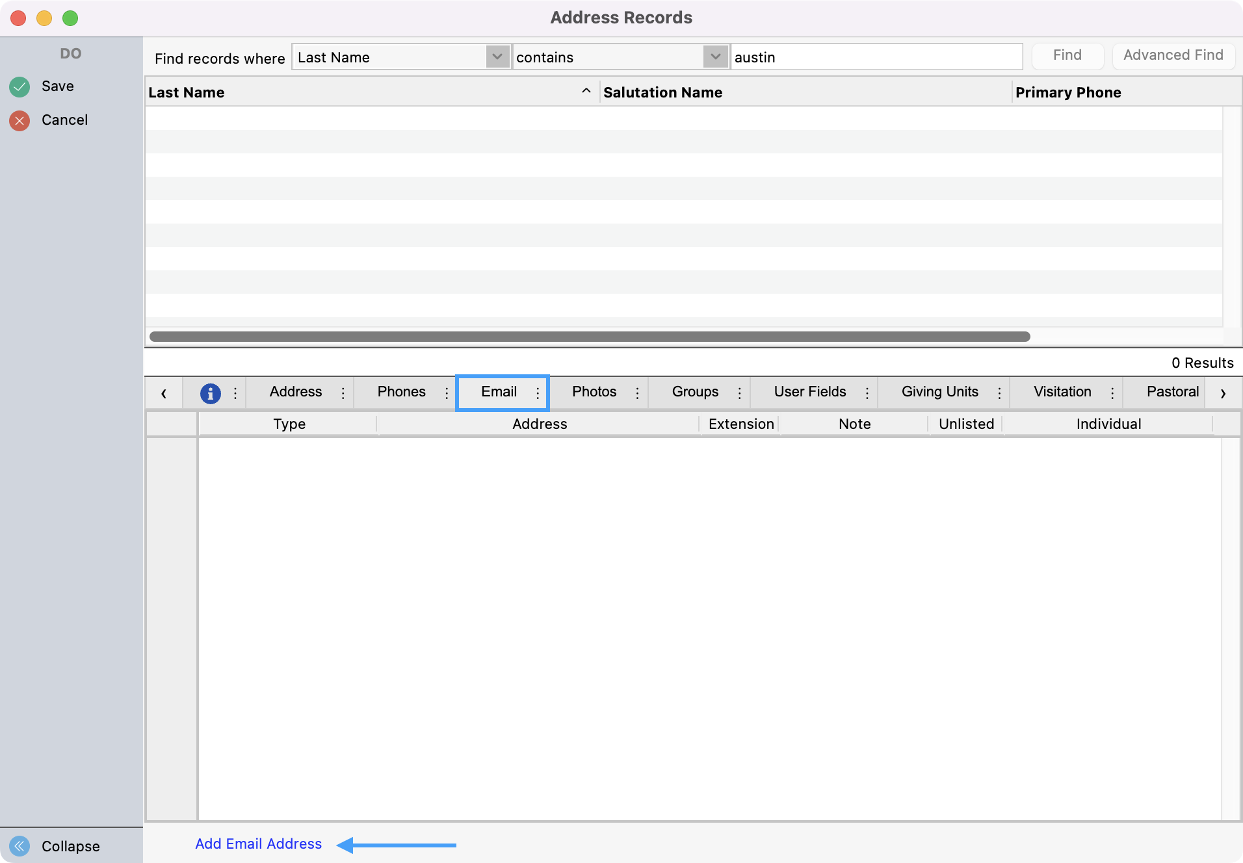Open the 'contains' condition dropdown
This screenshot has height=863, width=1243.
715,57
